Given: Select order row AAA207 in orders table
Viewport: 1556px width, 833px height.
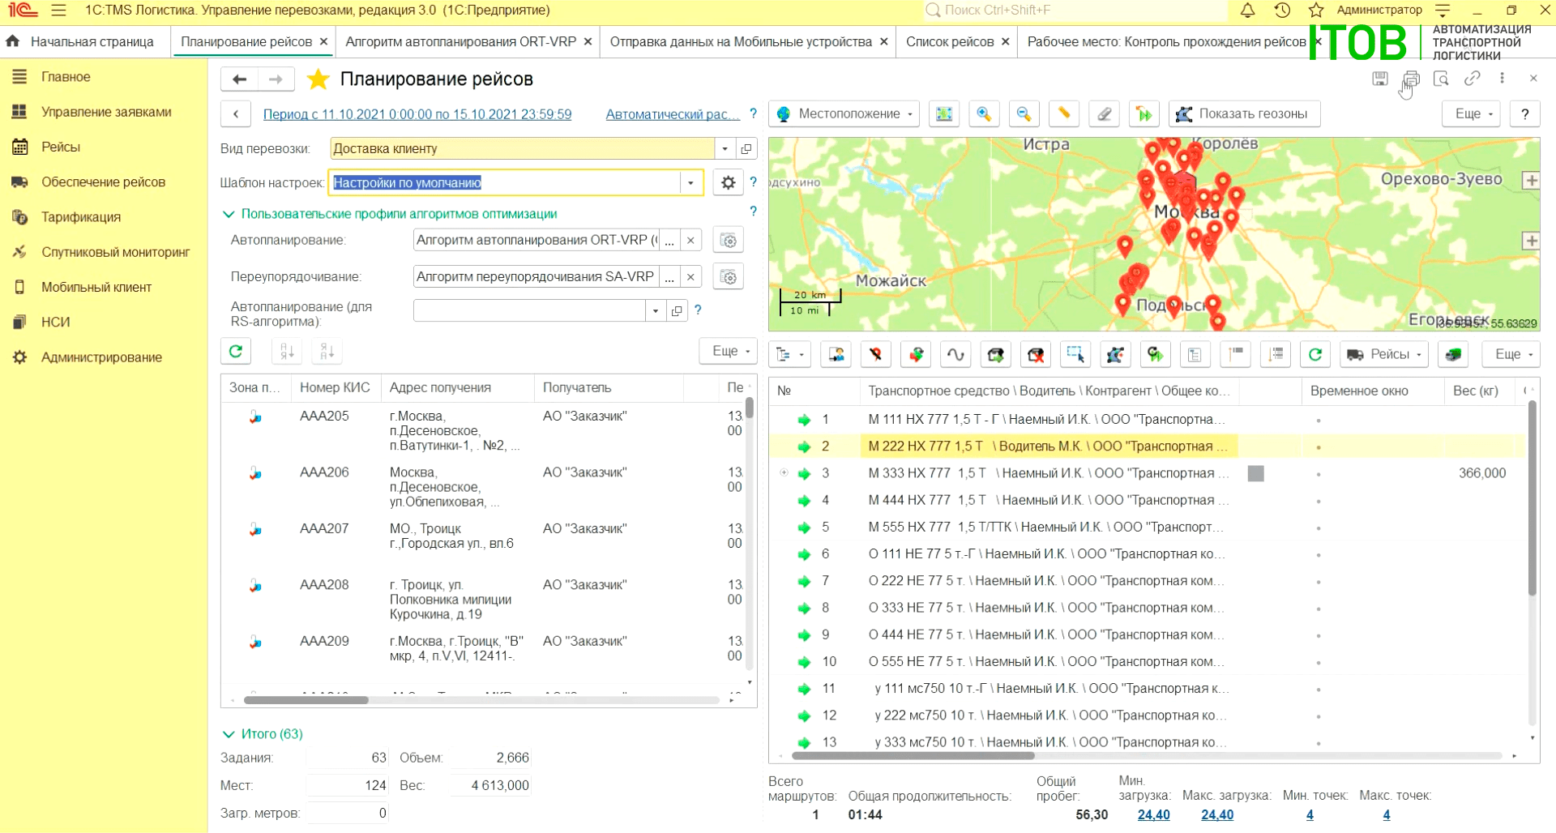Looking at the screenshot, I should 483,536.
